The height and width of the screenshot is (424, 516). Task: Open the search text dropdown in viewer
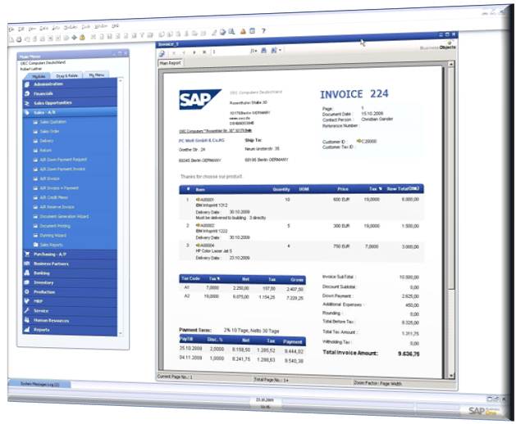tap(280, 50)
